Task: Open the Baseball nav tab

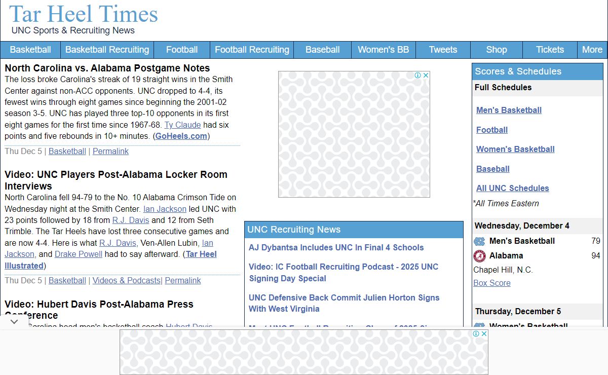Action: pos(323,50)
